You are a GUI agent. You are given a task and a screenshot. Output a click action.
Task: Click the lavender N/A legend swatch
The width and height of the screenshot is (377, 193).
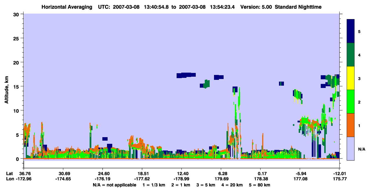click(351, 148)
